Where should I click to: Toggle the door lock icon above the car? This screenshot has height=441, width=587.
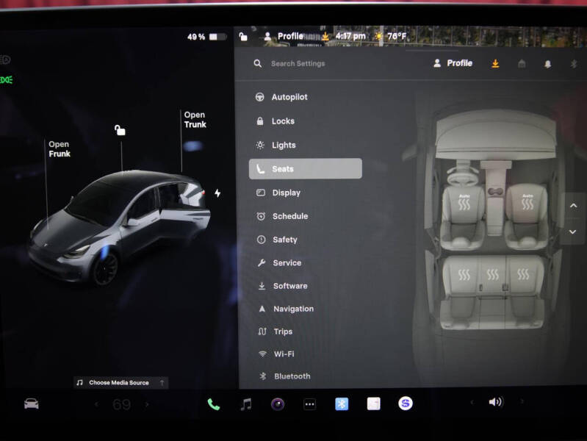pyautogui.click(x=120, y=130)
